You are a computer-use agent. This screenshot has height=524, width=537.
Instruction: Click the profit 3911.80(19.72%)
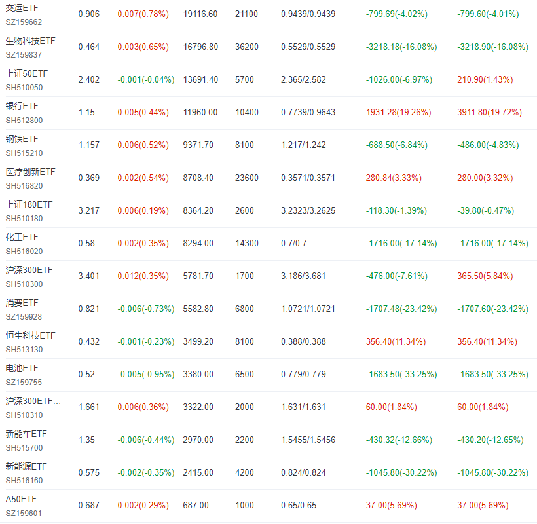(489, 113)
